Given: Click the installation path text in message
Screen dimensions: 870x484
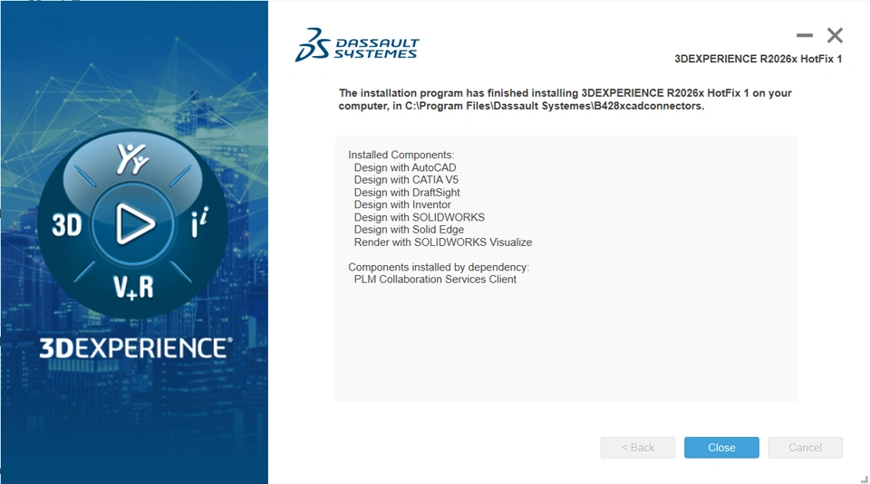Looking at the screenshot, I should [x=555, y=106].
